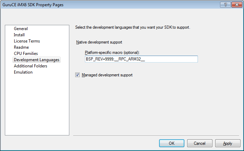The image size is (244, 151).
Task: Click the Platform-specific macro (optional) label
Action: [x=112, y=53]
